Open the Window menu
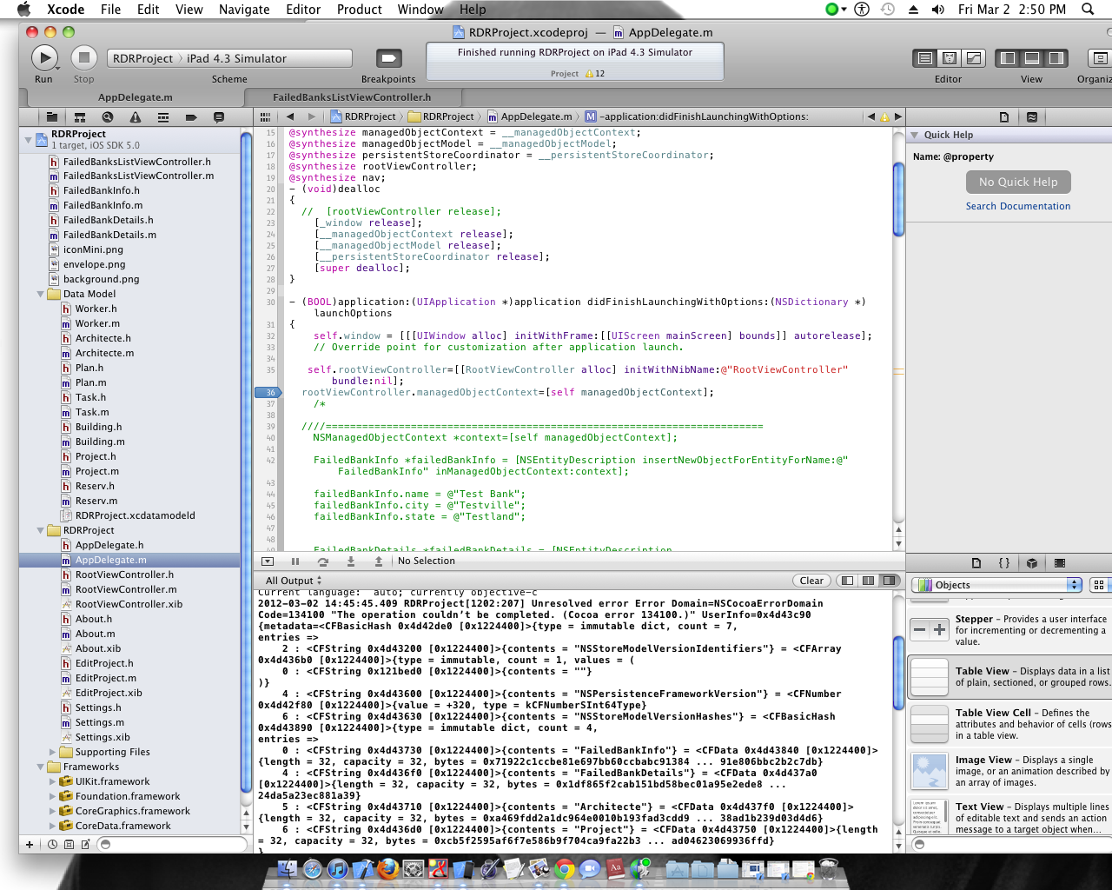 (x=420, y=10)
